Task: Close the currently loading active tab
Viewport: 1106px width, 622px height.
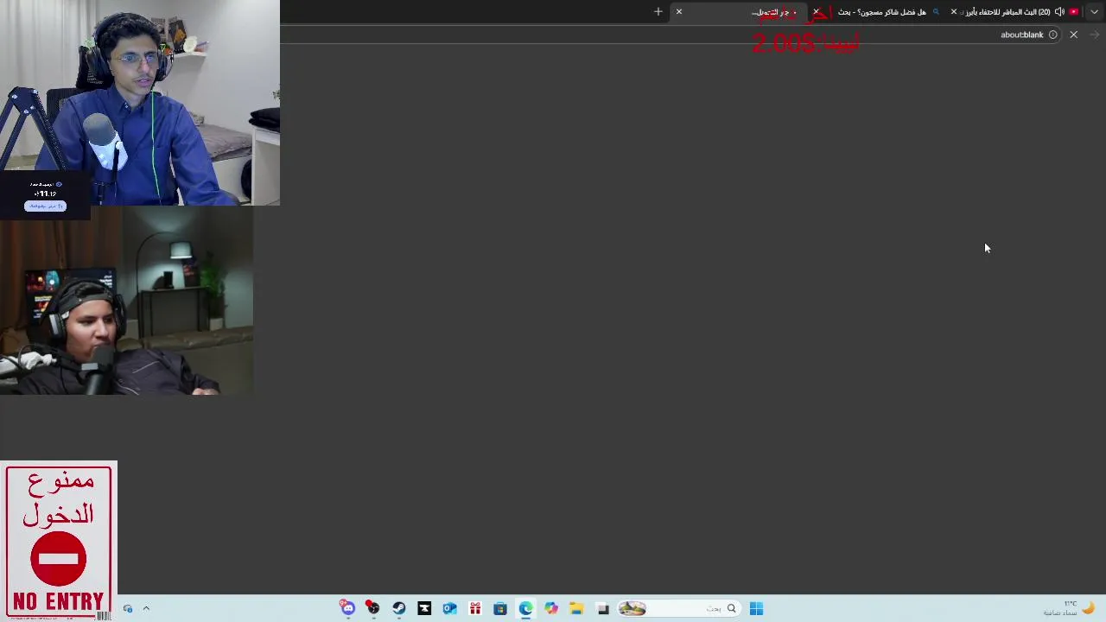Action: coord(679,11)
